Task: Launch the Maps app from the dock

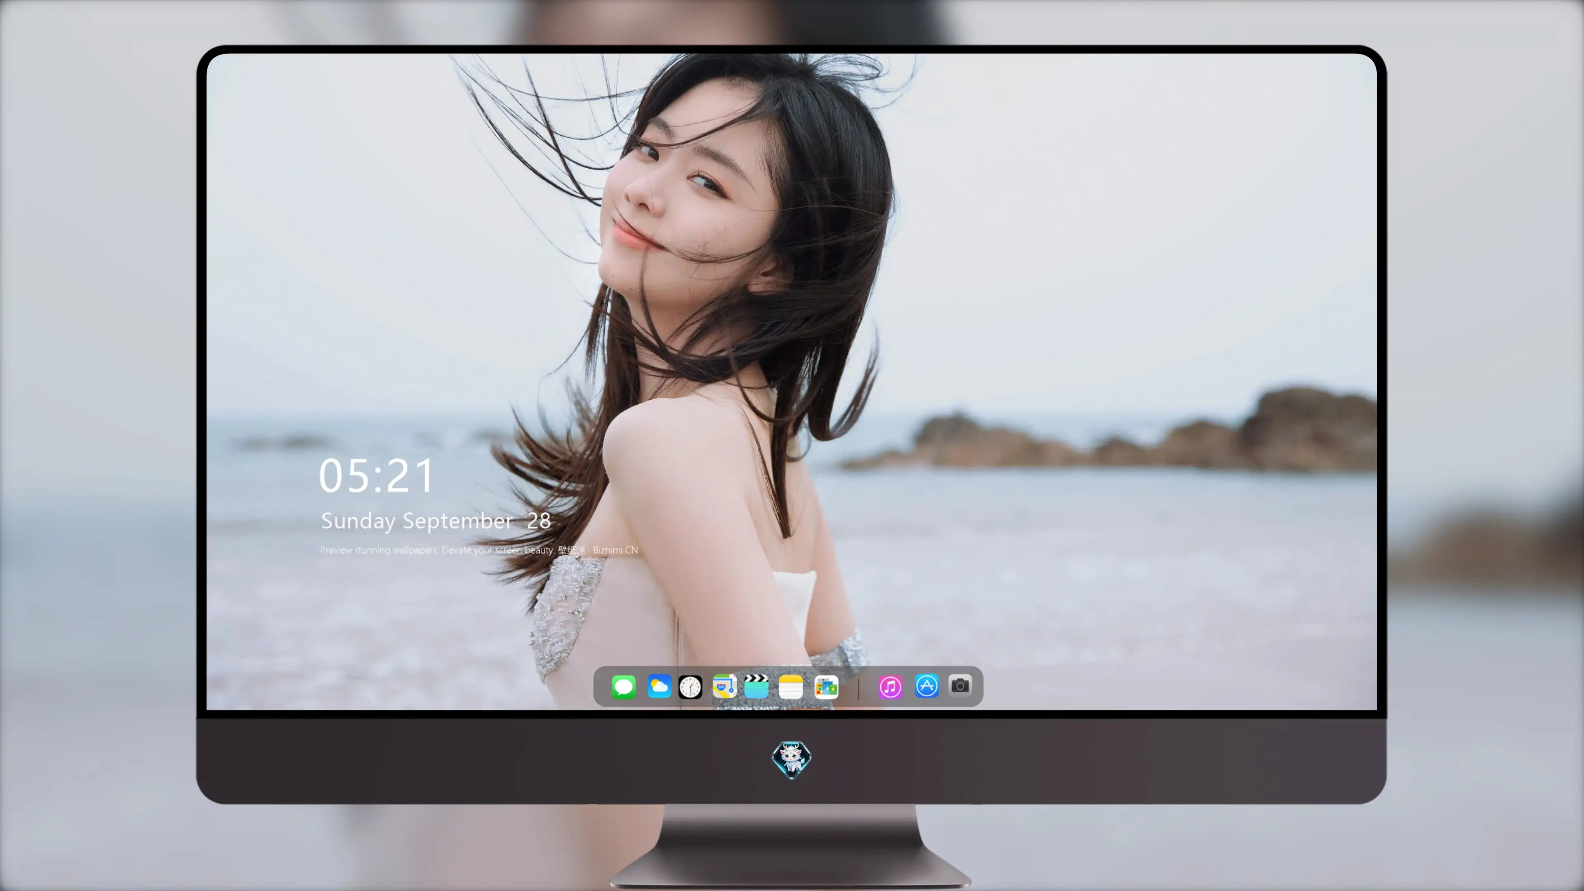Action: (x=724, y=686)
